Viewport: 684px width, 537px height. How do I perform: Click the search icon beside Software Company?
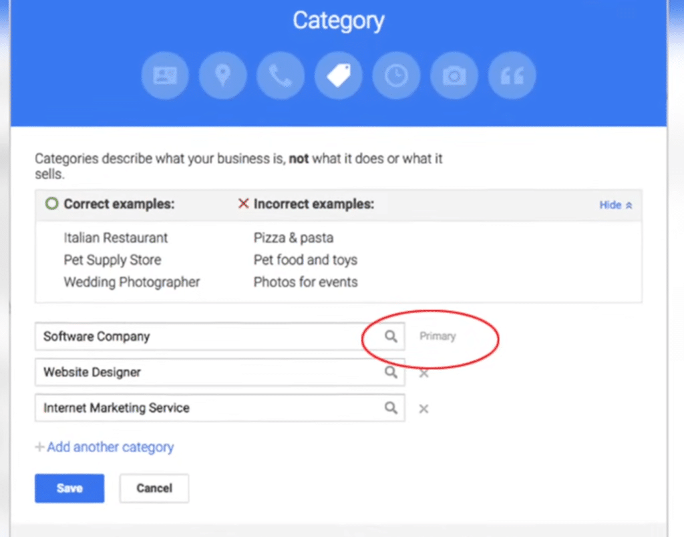pyautogui.click(x=392, y=337)
